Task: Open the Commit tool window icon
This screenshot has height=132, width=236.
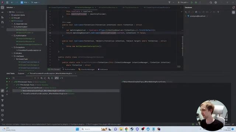Action: (x=3, y=12)
